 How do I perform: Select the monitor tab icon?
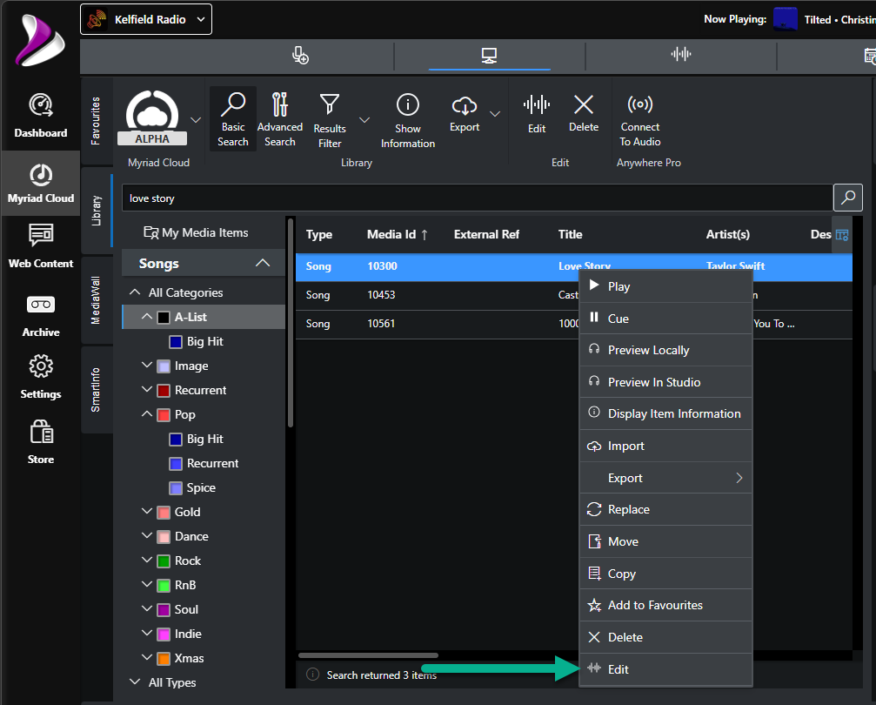490,56
